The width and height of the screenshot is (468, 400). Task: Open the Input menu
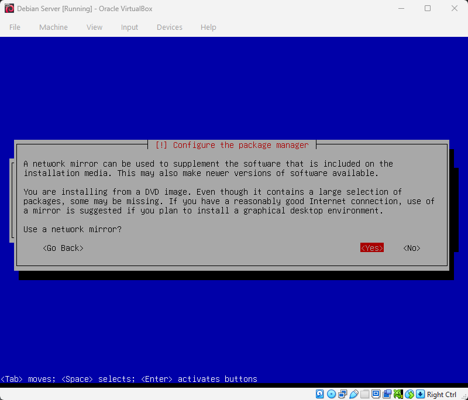coord(129,27)
